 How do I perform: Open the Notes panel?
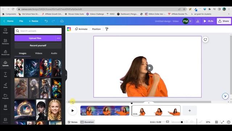[x=72, y=122]
